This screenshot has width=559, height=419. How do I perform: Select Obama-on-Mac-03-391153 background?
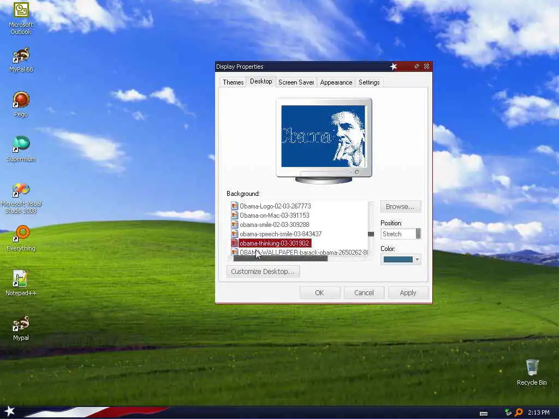[274, 215]
